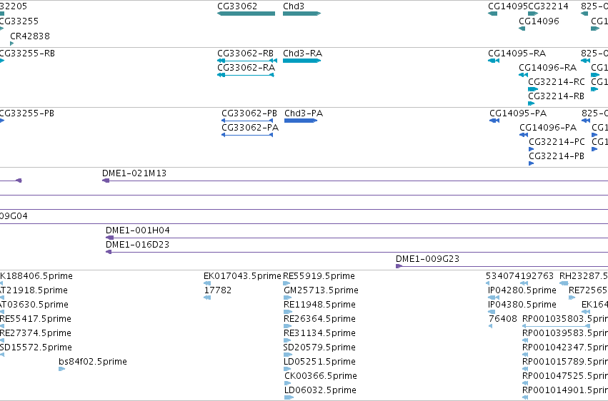
Task: Click the CR42838 label text
Action: (30, 36)
